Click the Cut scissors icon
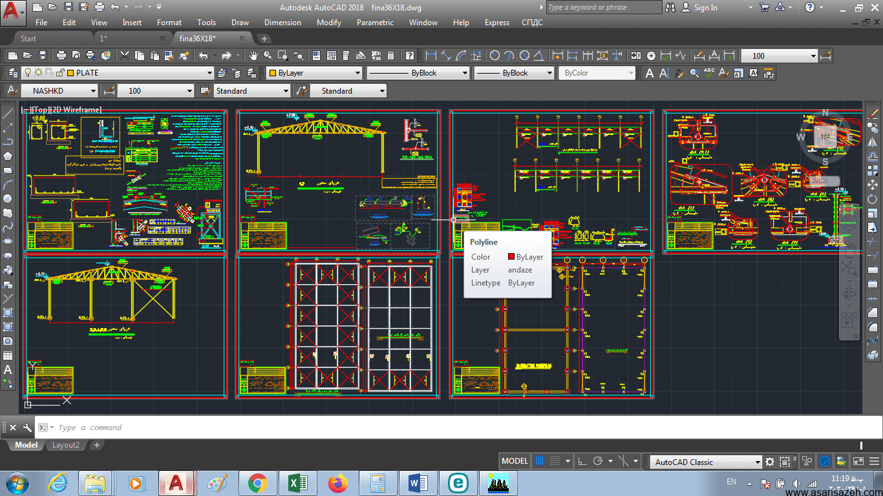This screenshot has height=496, width=883. [123, 56]
